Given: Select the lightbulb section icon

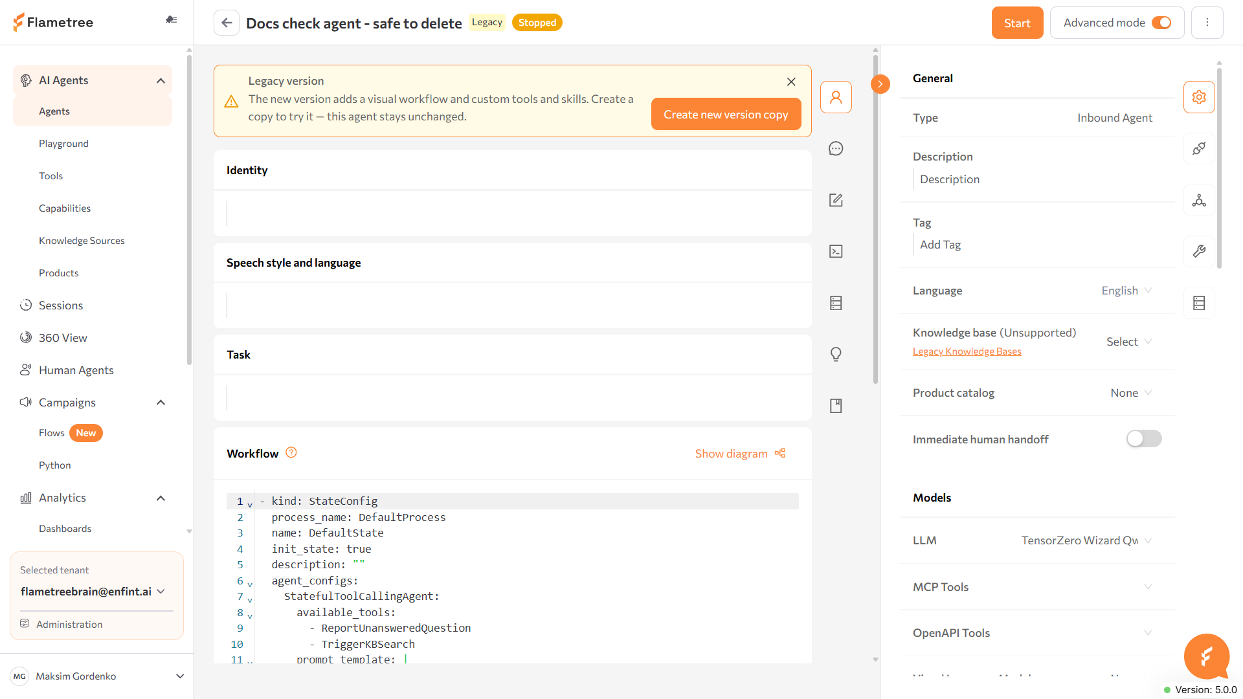Looking at the screenshot, I should [x=836, y=354].
